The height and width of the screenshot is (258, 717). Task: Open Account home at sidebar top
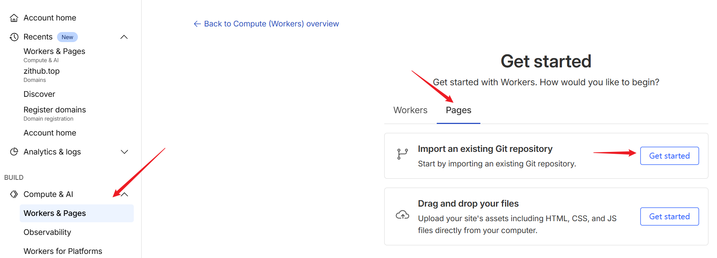pyautogui.click(x=50, y=18)
